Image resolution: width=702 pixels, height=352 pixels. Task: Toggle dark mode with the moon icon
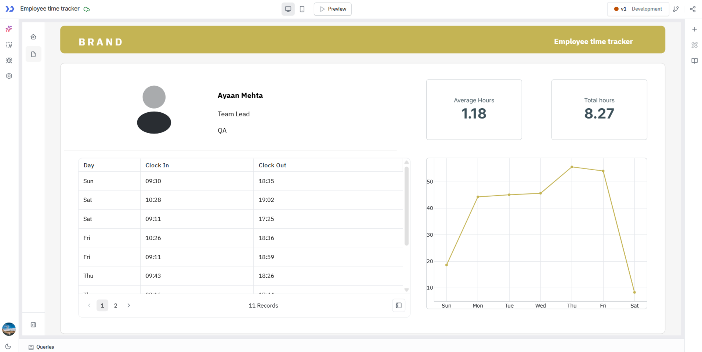pos(8,346)
